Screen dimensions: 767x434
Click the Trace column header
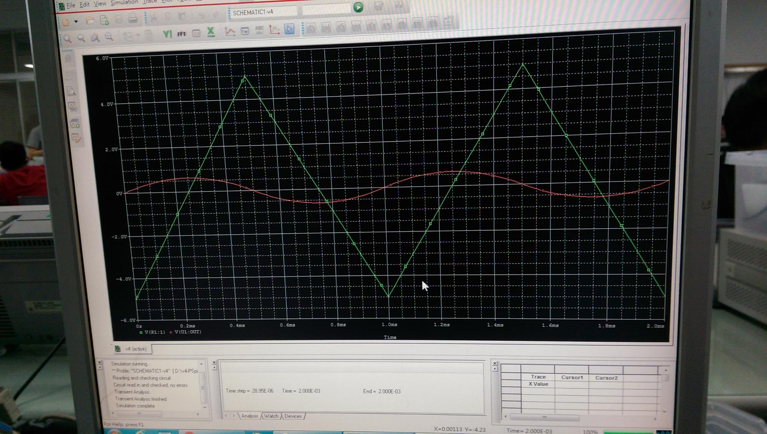[538, 377]
